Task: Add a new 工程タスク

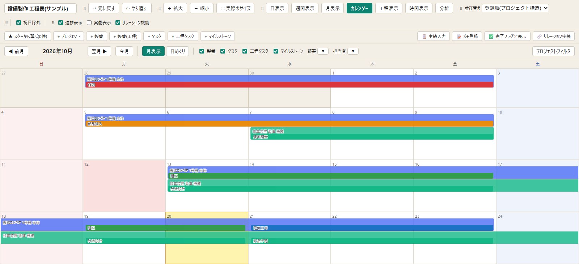Action: click(183, 37)
